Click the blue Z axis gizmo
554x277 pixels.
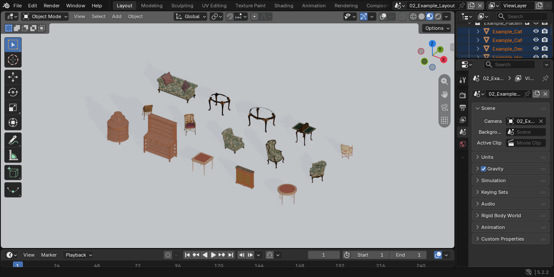[432, 43]
